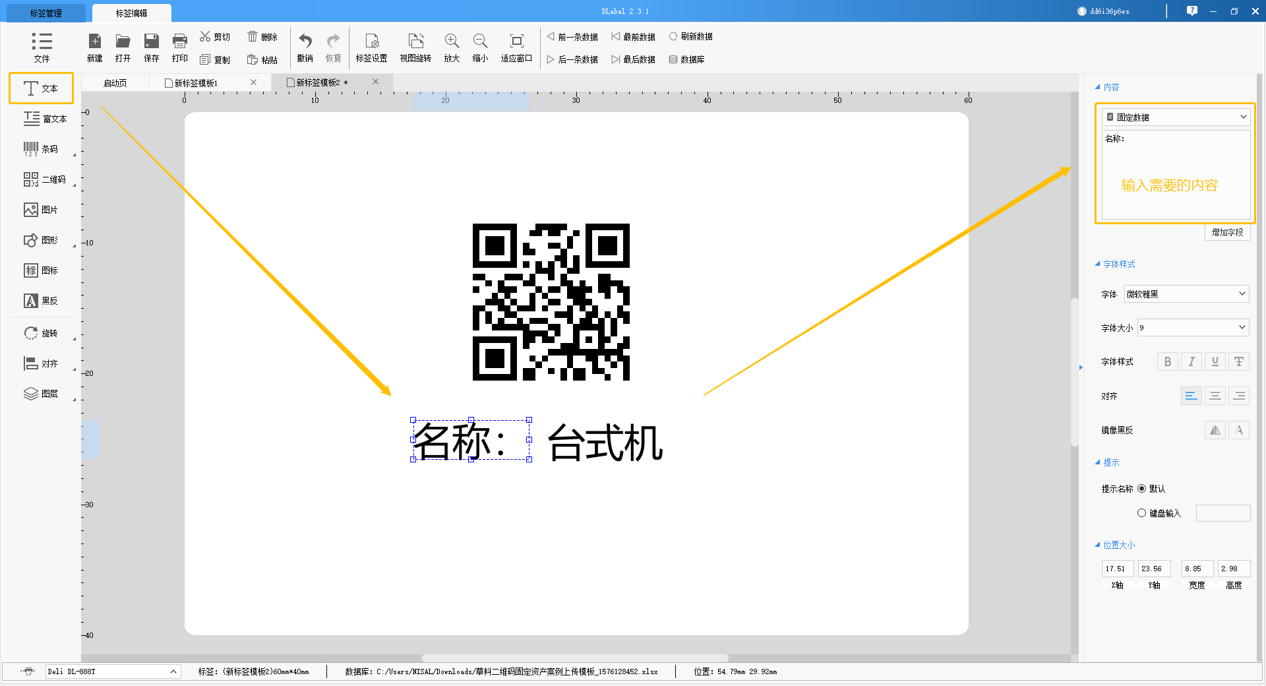1266x686 pixels.
Task: Open the 字体 font dropdown
Action: point(1186,294)
